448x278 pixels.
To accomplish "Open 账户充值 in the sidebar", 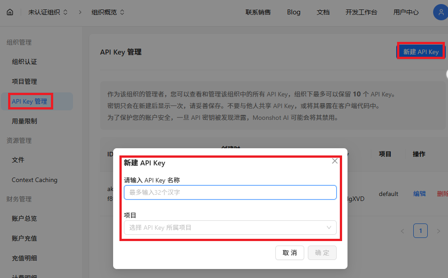I will (x=24, y=238).
